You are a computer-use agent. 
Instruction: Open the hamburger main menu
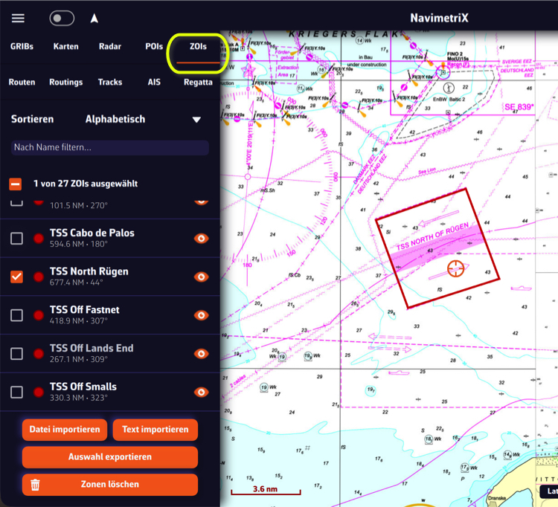coord(18,18)
